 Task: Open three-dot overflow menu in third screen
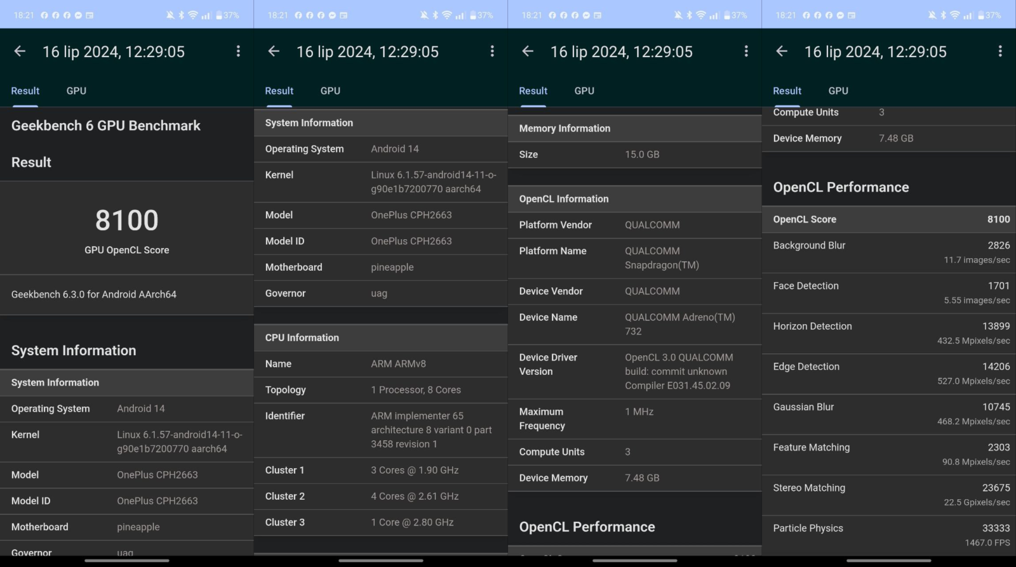746,51
